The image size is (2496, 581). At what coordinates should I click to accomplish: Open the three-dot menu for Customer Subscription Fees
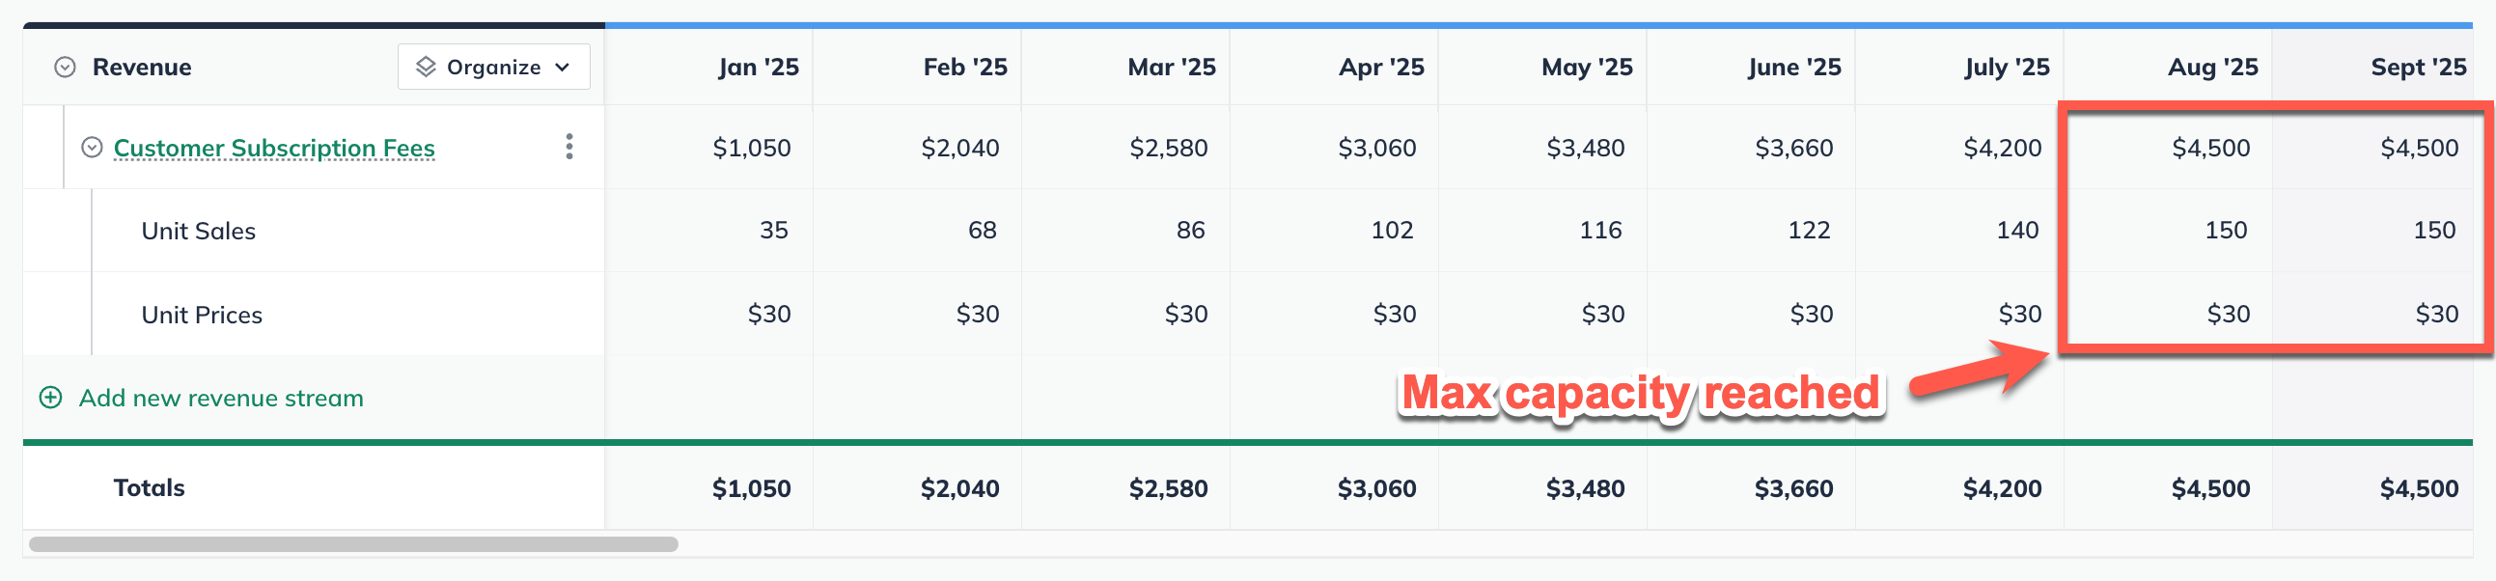[569, 148]
